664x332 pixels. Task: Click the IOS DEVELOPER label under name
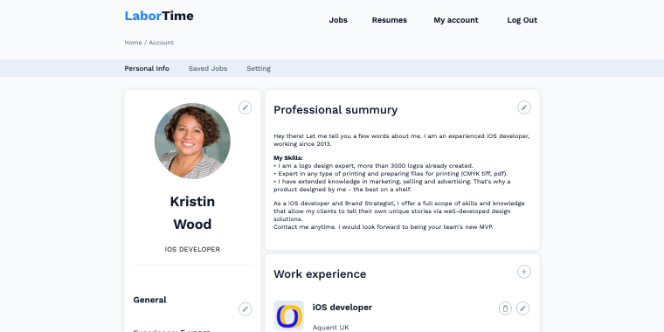192,250
